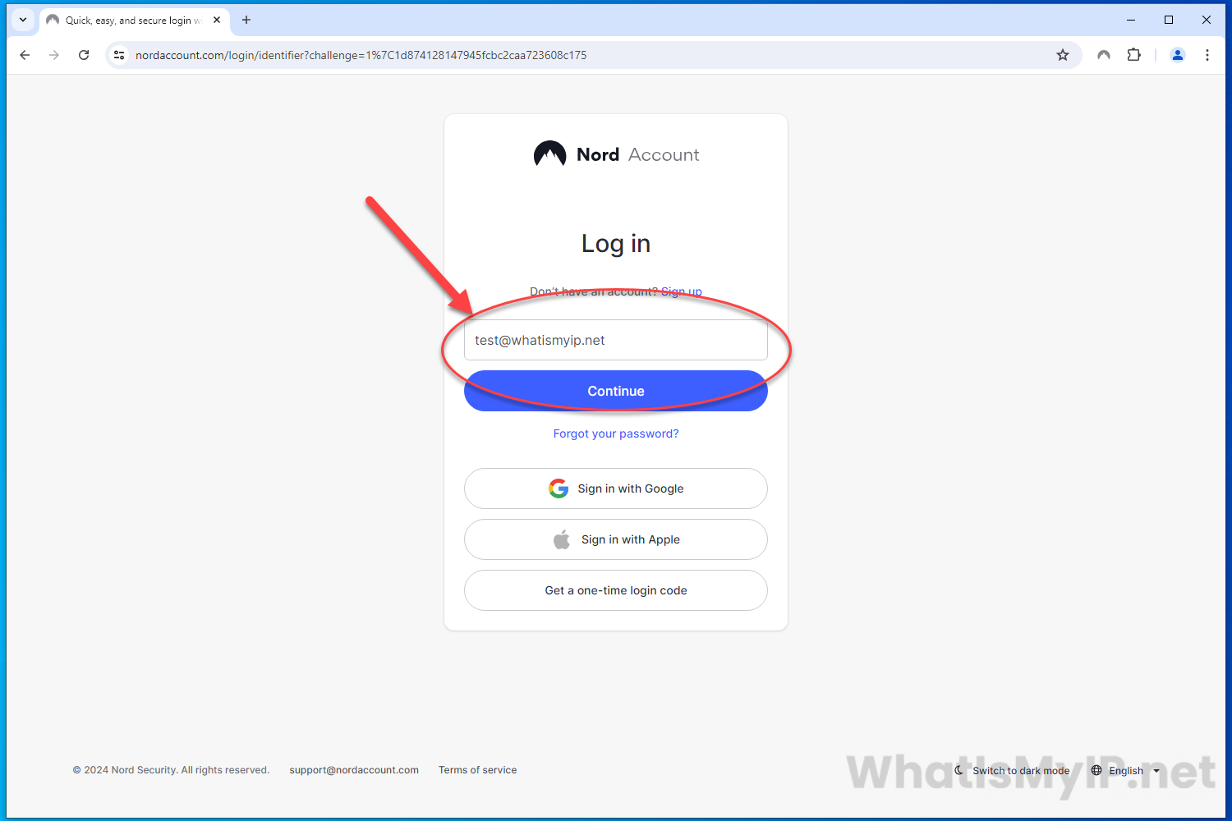
Task: Reload the Nord Account page
Action: [x=84, y=55]
